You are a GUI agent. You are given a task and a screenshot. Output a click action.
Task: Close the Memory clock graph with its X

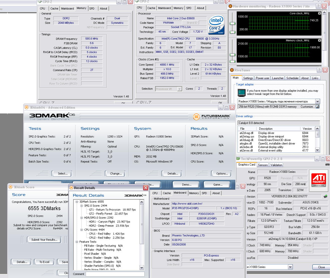[319, 40]
